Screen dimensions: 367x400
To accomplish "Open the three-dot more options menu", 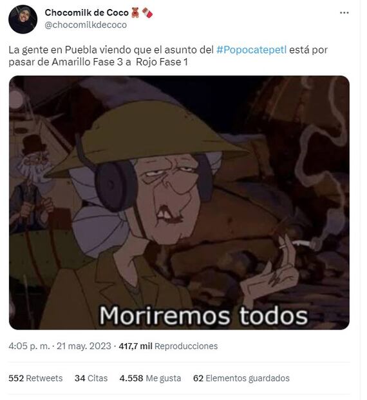I will [344, 13].
